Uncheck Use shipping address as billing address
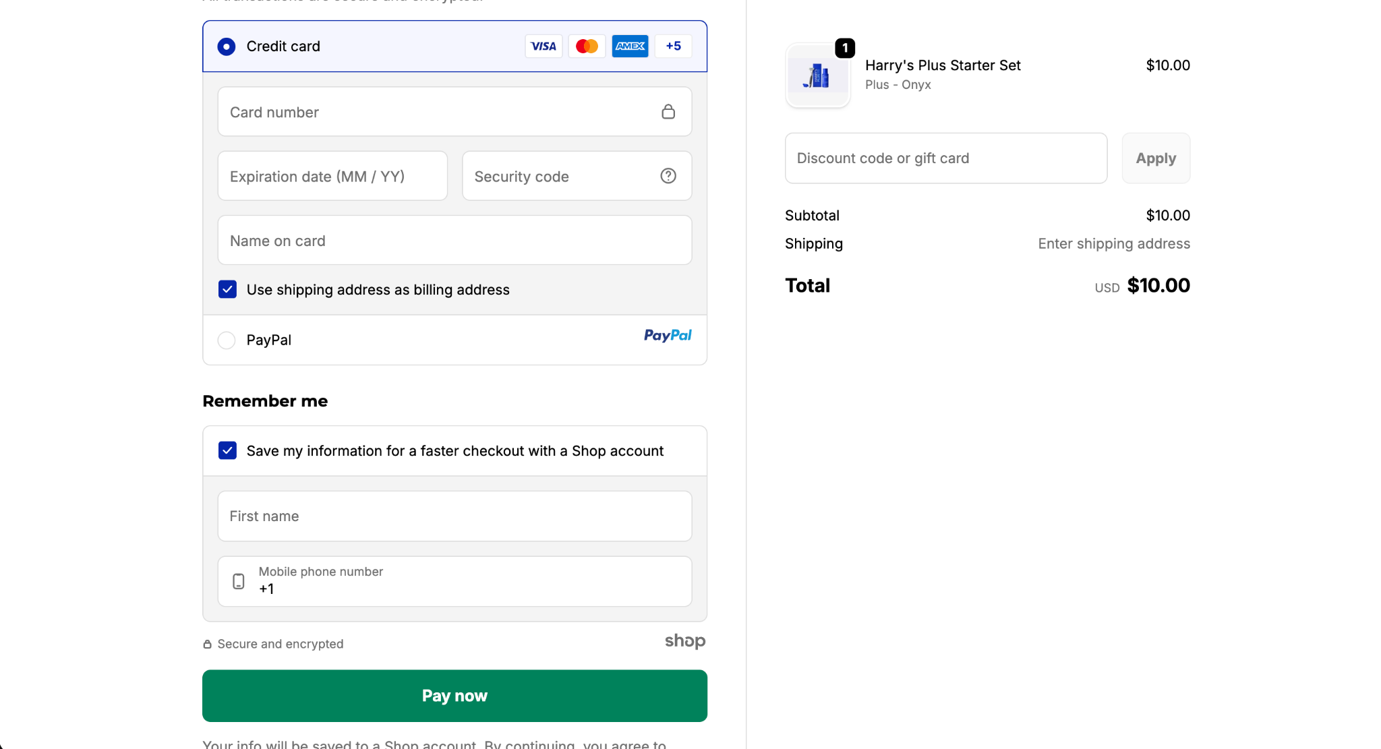The height and width of the screenshot is (749, 1381). (227, 289)
